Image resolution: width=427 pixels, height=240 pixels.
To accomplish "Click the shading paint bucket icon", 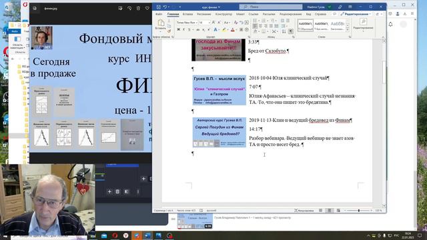I will [x=256, y=31].
